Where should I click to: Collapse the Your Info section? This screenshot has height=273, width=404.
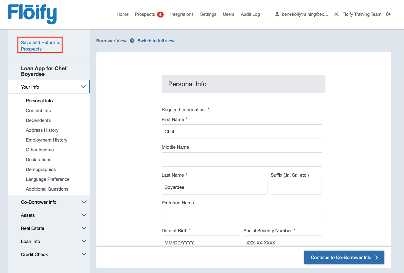83,87
